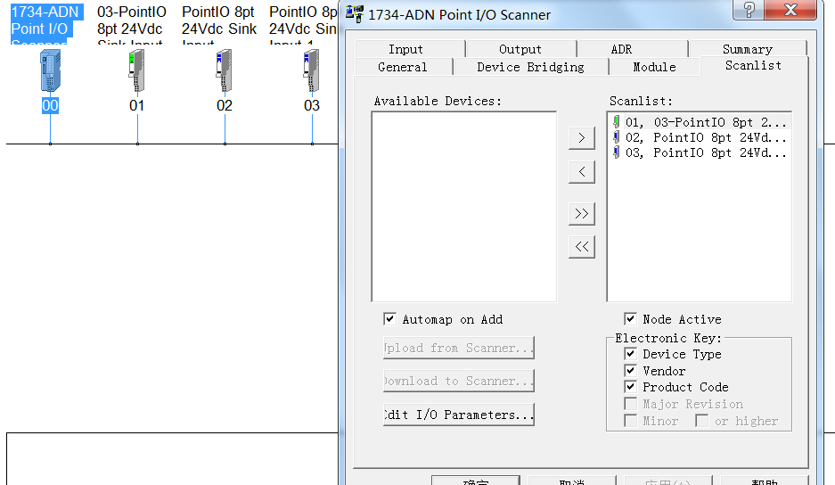The width and height of the screenshot is (835, 485).
Task: Open the Device Bridging tab
Action: [530, 67]
